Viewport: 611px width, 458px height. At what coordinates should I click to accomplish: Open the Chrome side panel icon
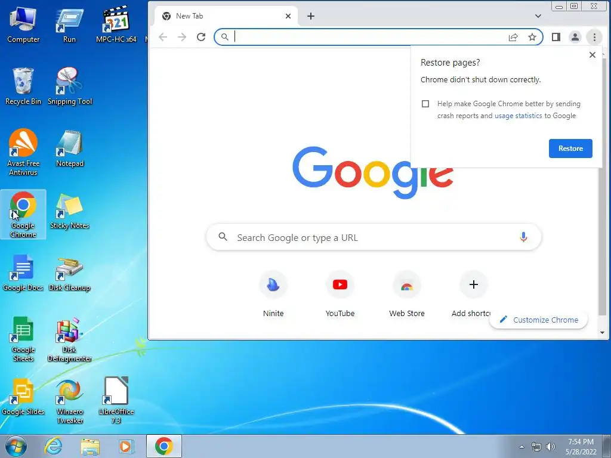pos(556,37)
